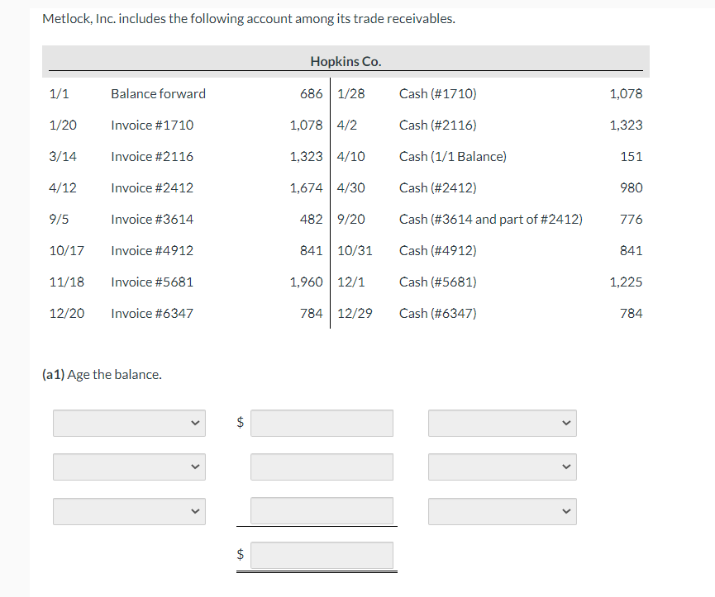This screenshot has width=715, height=597.
Task: Click the third-row amount input field
Action: click(322, 510)
